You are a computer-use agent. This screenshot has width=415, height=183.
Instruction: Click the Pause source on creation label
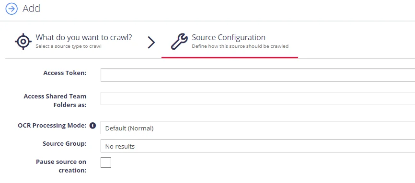click(61, 166)
